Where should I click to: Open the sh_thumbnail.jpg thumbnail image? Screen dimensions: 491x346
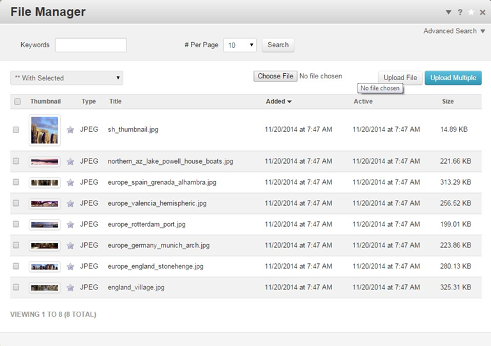click(x=45, y=129)
